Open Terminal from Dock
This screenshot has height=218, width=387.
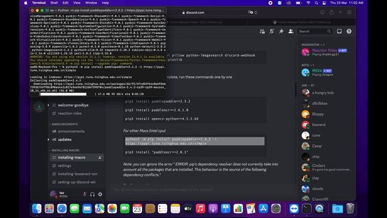307,208
